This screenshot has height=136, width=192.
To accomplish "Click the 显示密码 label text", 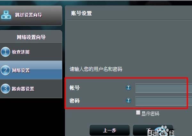I will tap(150, 114).
